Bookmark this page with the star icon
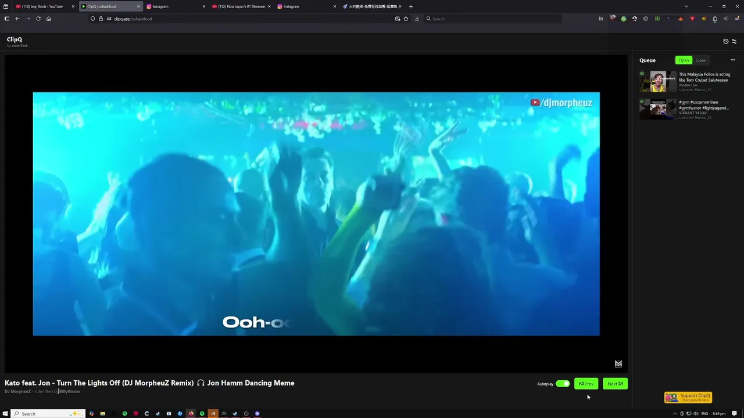 [x=406, y=19]
